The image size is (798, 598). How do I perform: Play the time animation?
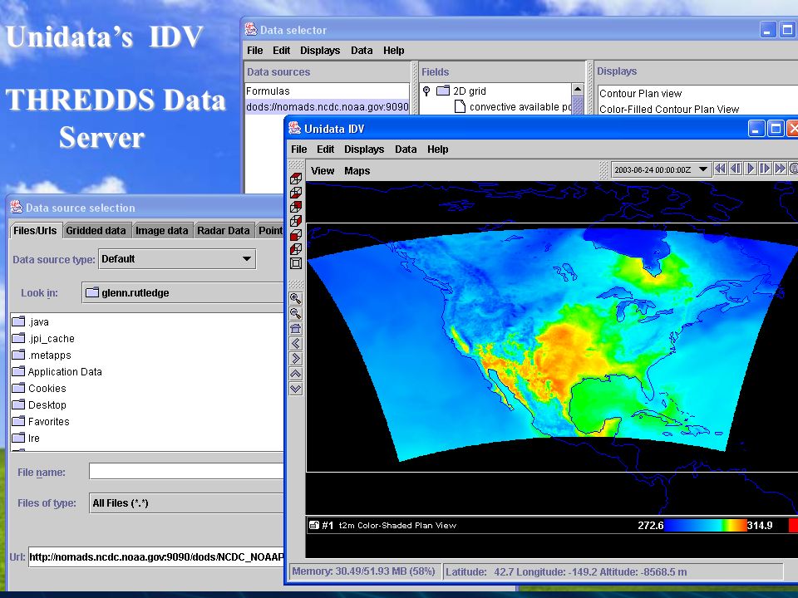750,169
